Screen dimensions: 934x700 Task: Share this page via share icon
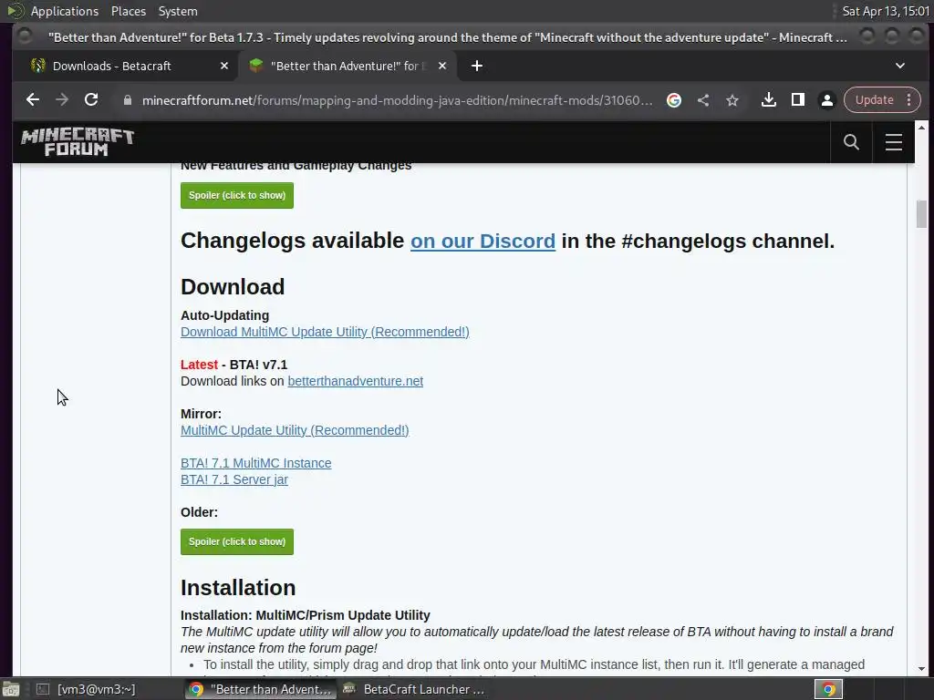click(703, 100)
